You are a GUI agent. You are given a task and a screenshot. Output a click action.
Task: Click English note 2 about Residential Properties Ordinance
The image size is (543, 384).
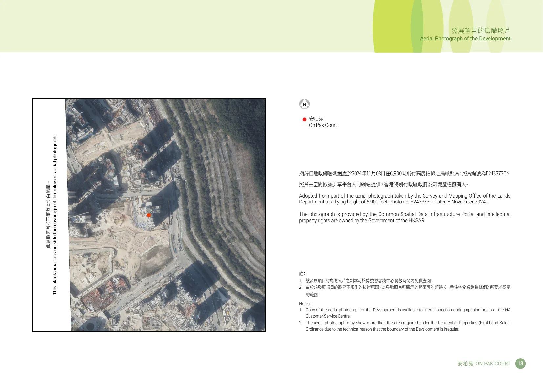[x=407, y=326]
